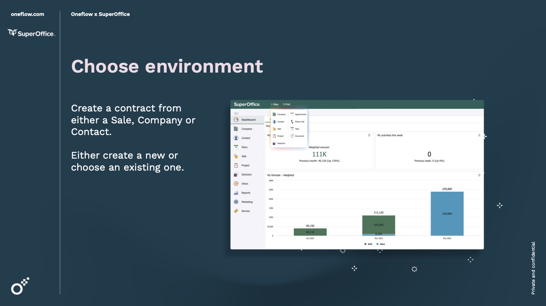Choose Phone Call in the New menu
This screenshot has height=306, width=546.
(x=297, y=122)
